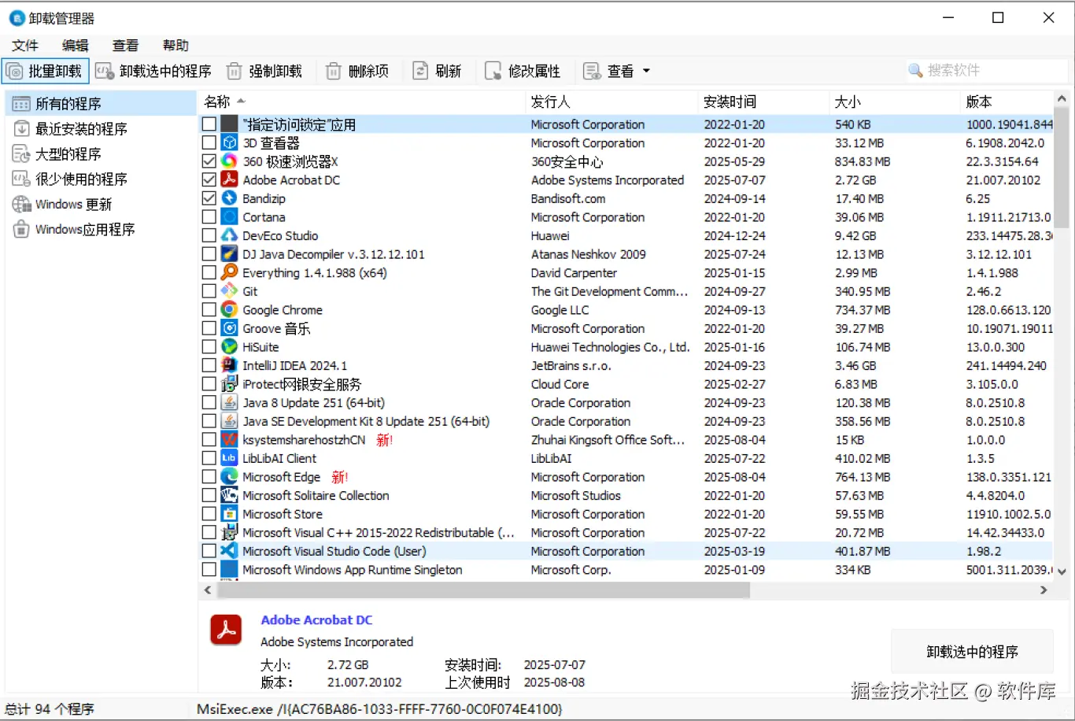Uncheck the Adobe Acrobat DC checkbox
Screen dimensions: 1075x721
209,179
